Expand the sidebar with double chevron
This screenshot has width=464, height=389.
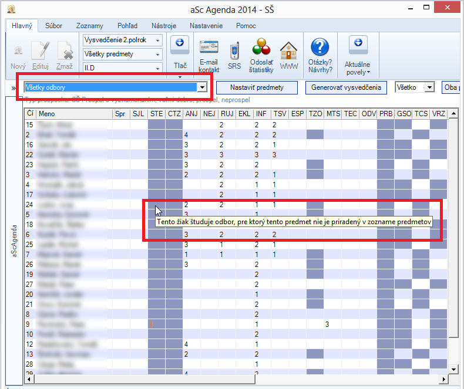(14, 88)
